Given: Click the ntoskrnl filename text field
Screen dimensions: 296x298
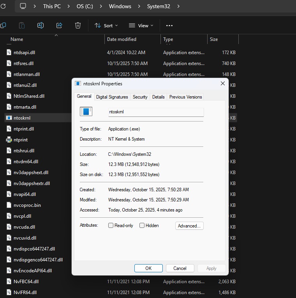Looking at the screenshot, I should coord(156,112).
